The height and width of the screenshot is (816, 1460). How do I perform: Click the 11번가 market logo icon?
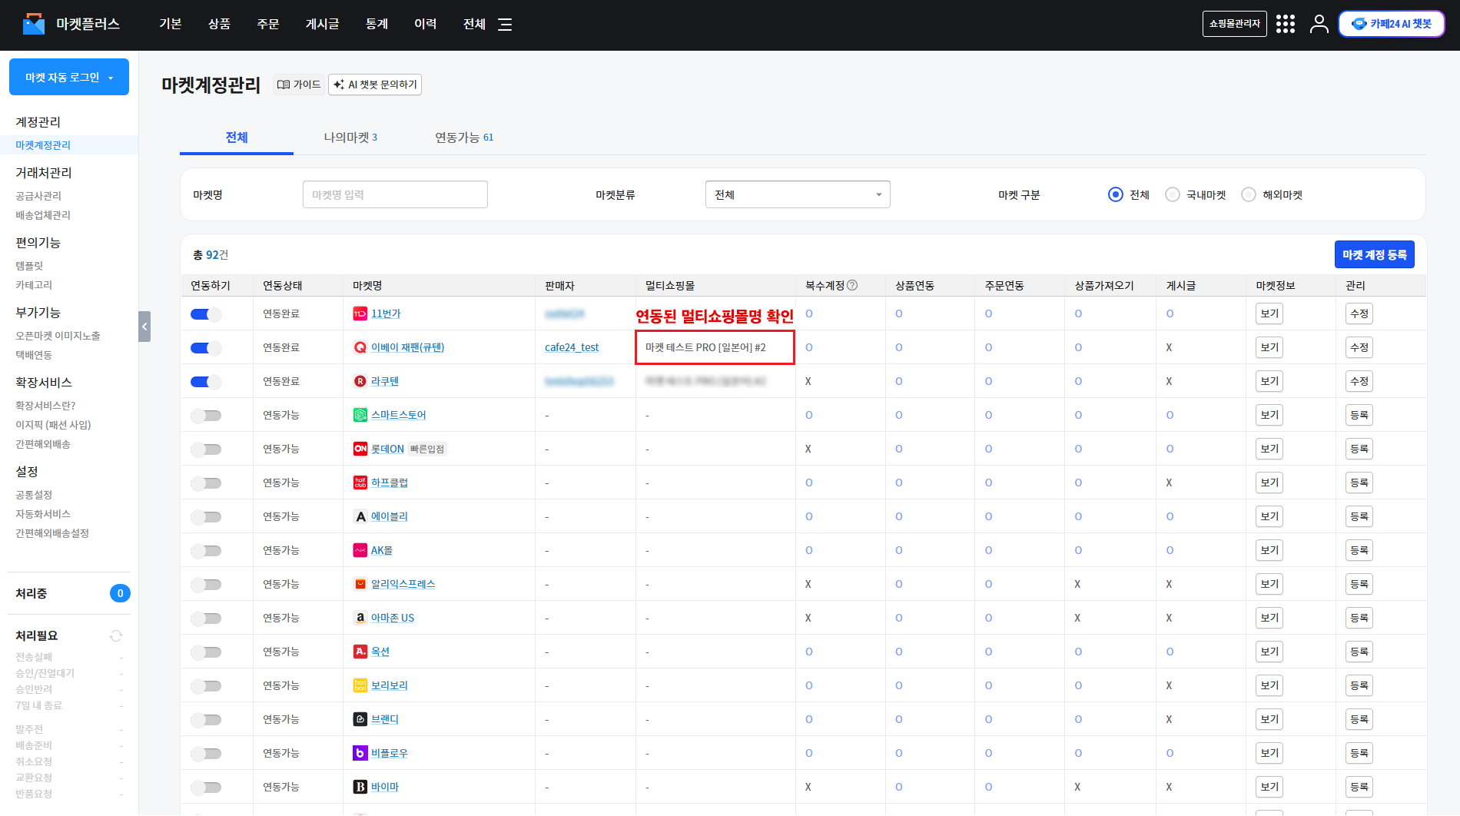(360, 313)
